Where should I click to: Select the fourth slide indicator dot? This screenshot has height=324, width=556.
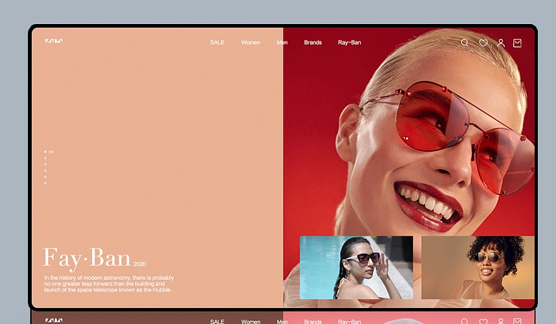tap(45, 170)
